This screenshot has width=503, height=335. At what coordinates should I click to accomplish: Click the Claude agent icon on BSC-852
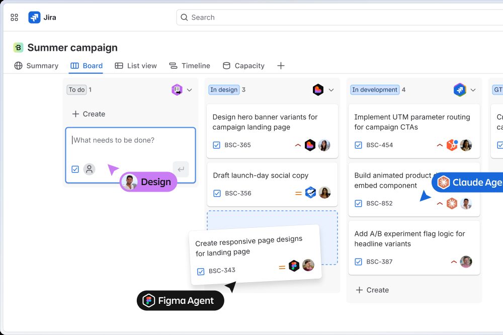[x=452, y=203]
